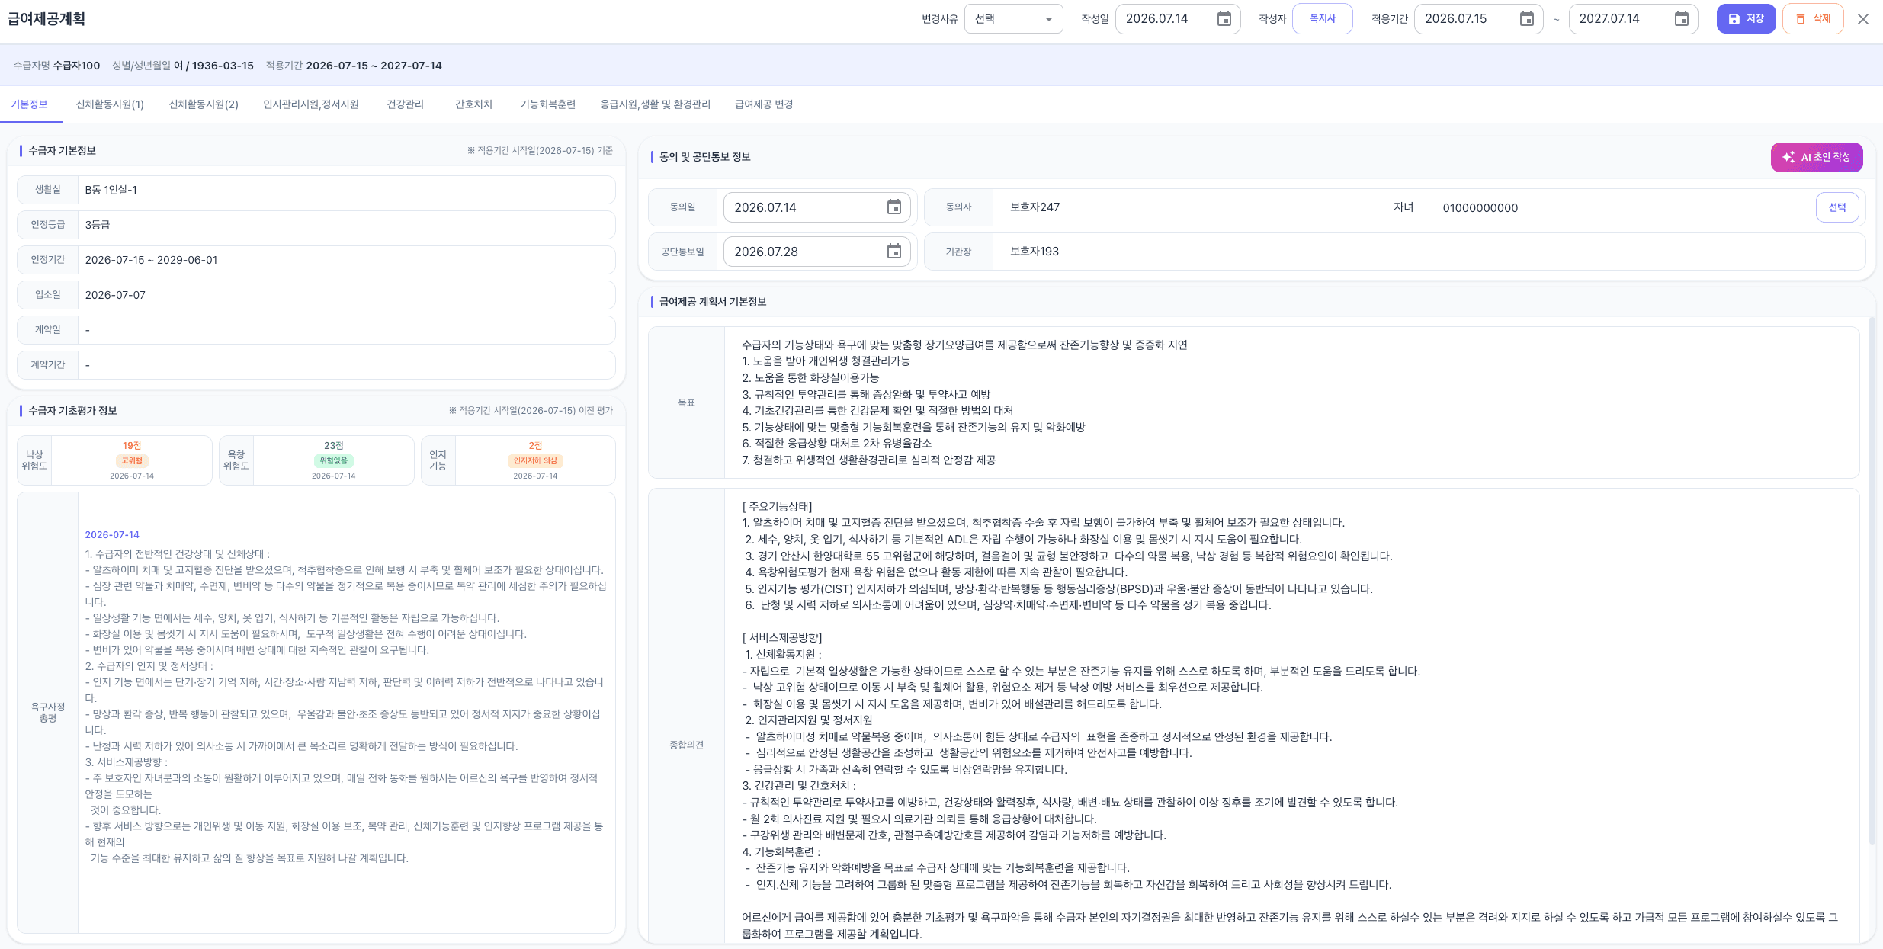Click the 작성일 date field
The width and height of the screenshot is (1883, 949).
[x=1178, y=19]
